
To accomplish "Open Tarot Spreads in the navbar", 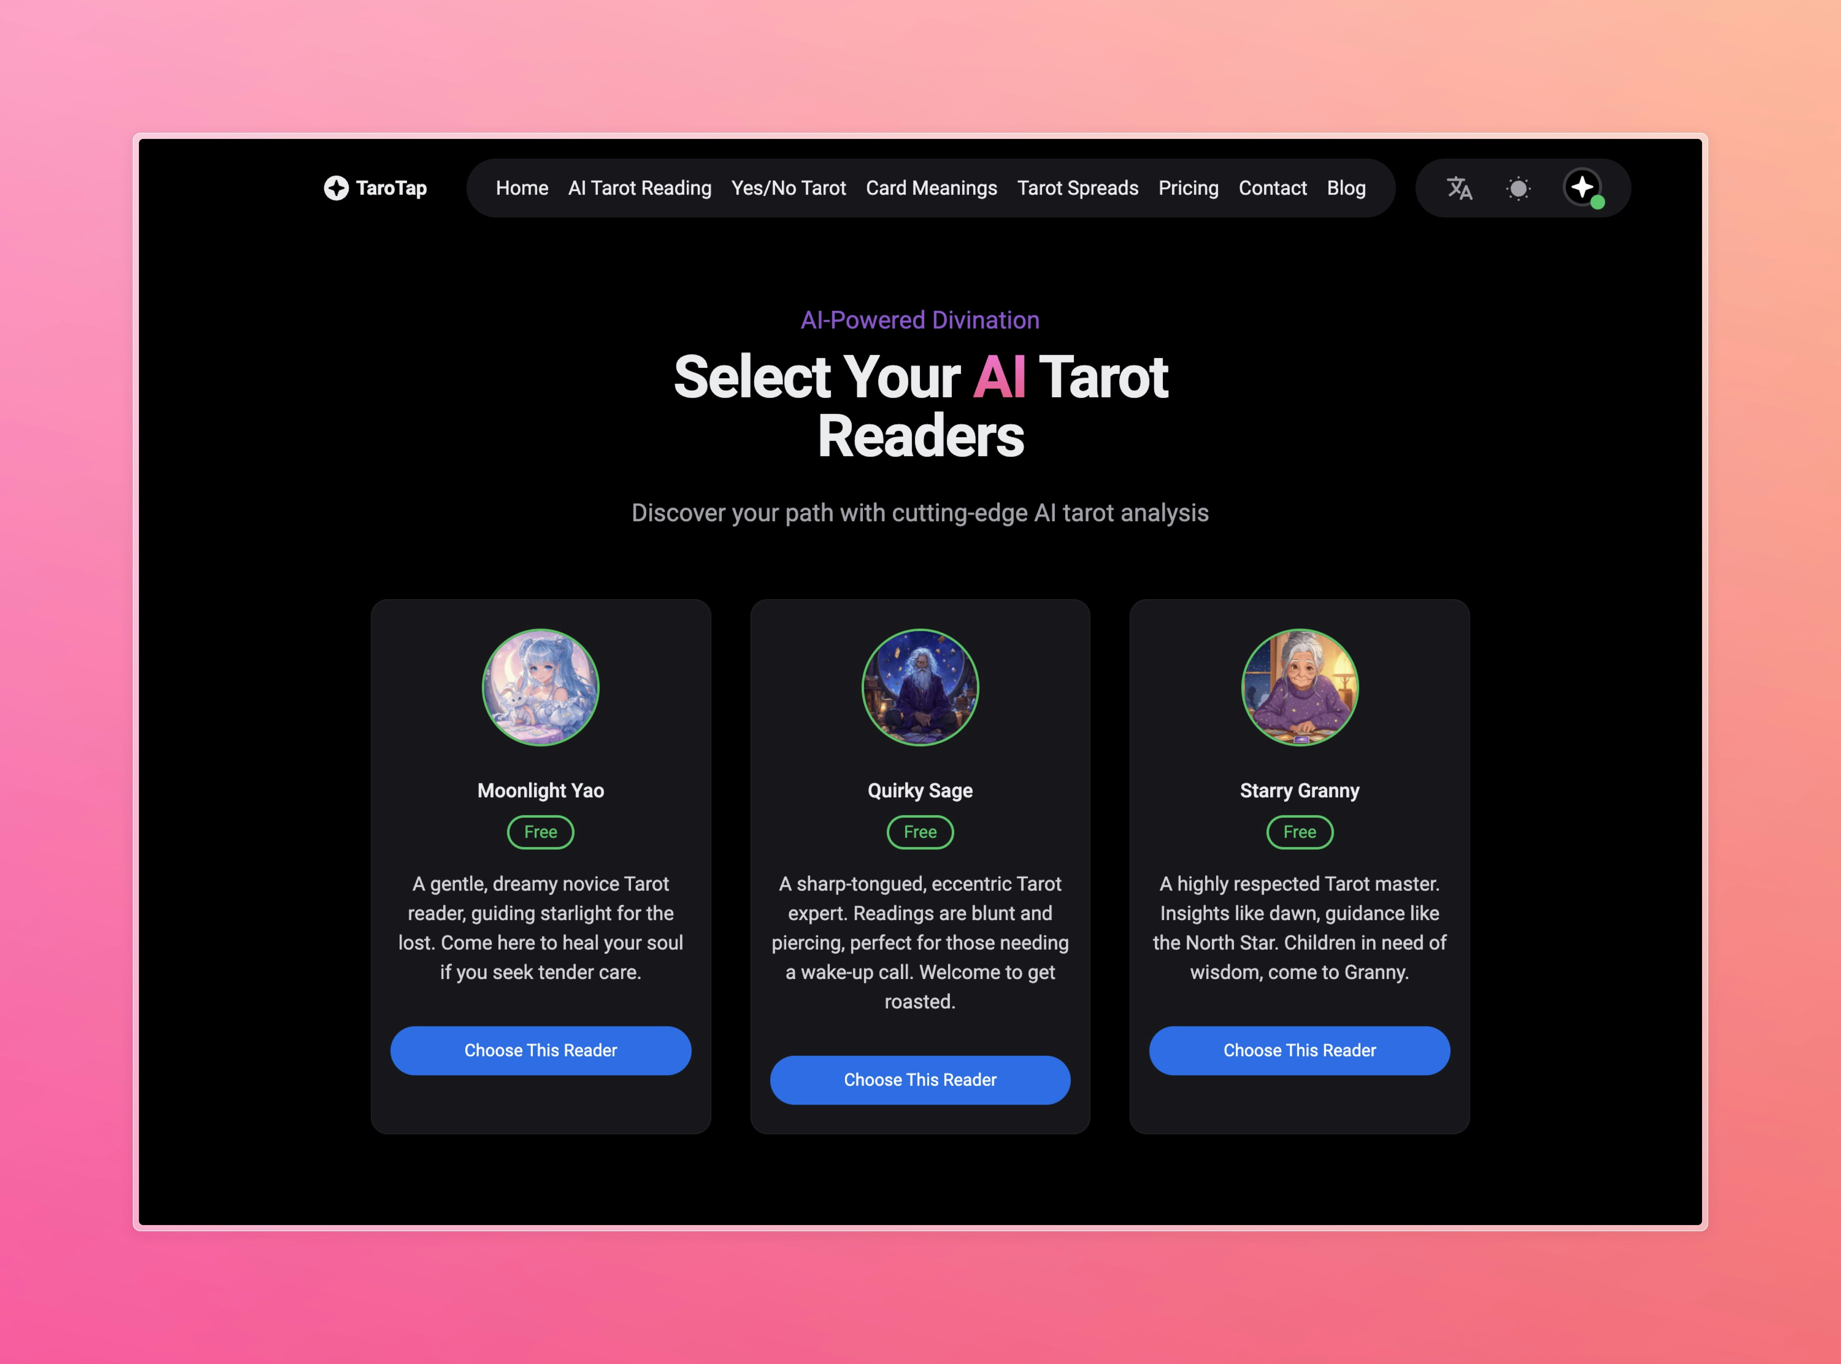I will coord(1078,188).
